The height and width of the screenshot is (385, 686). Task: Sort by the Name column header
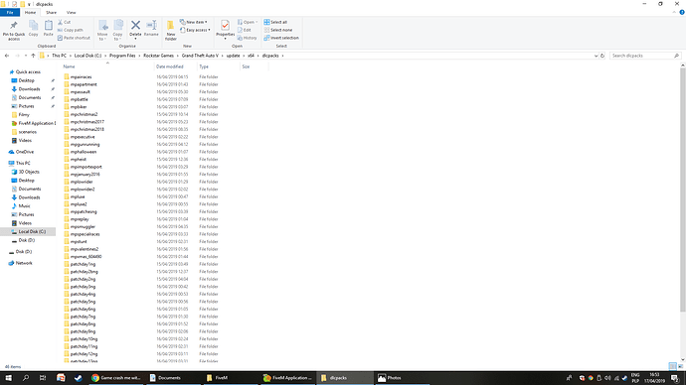click(70, 66)
